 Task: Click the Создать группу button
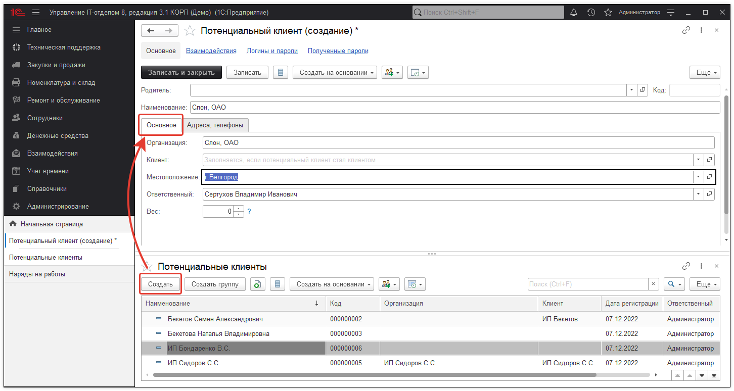215,284
